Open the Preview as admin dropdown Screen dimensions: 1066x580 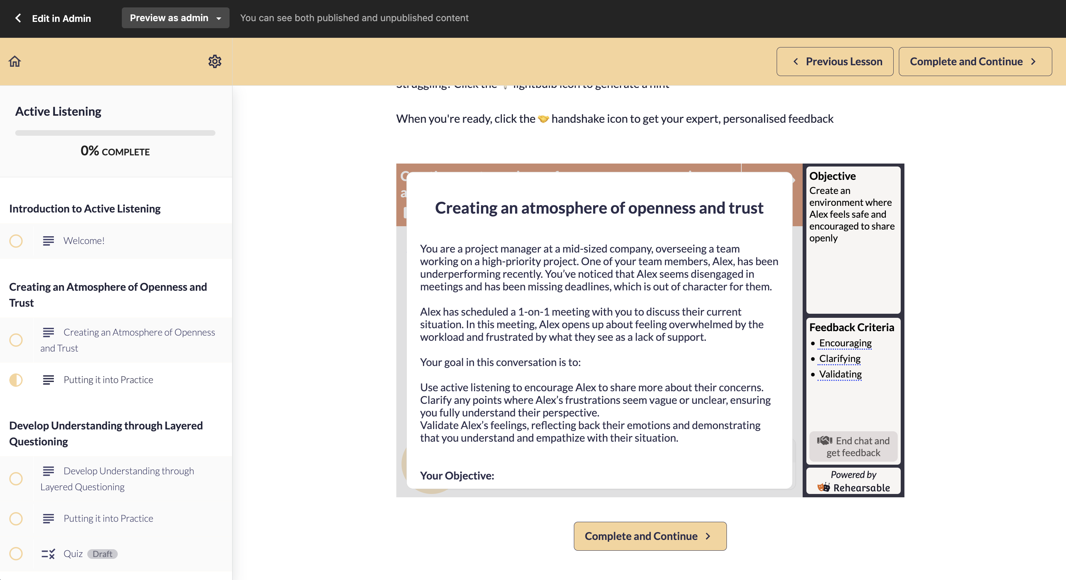(x=175, y=18)
